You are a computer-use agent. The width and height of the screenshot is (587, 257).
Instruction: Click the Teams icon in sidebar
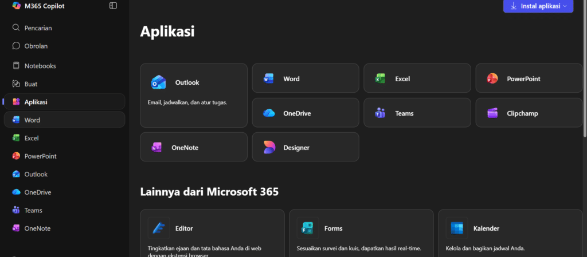tap(15, 210)
